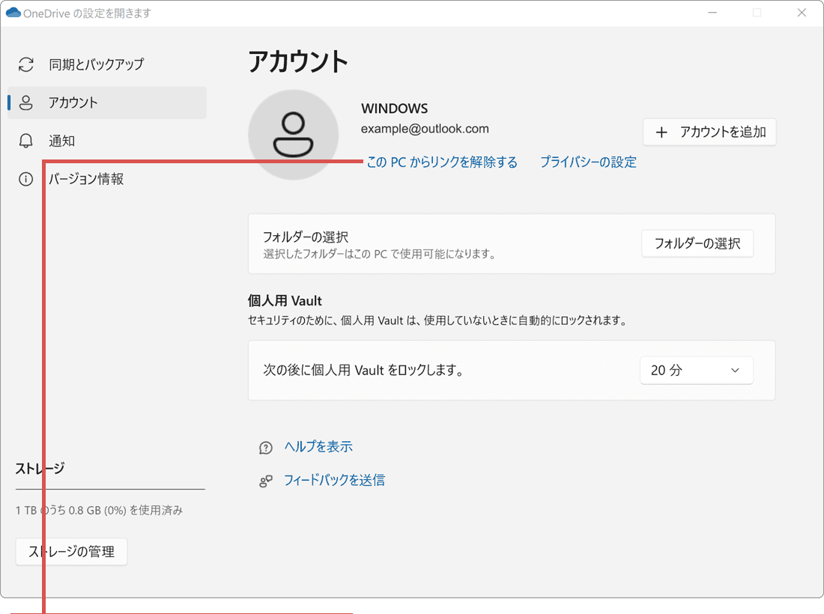Click the ストレージの管理 button

(71, 552)
